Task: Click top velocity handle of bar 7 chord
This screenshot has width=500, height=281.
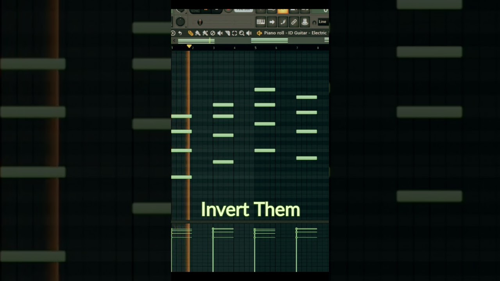Action: (296, 229)
